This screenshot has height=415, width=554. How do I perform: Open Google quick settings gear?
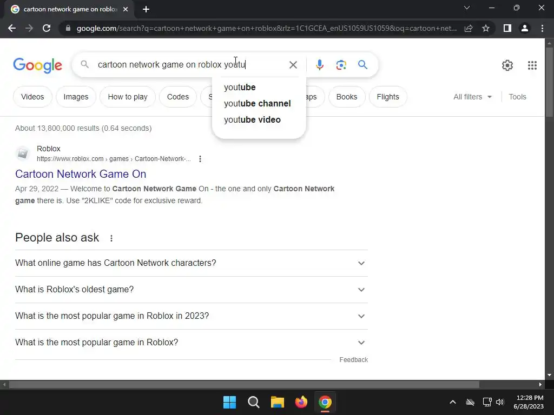pyautogui.click(x=507, y=65)
